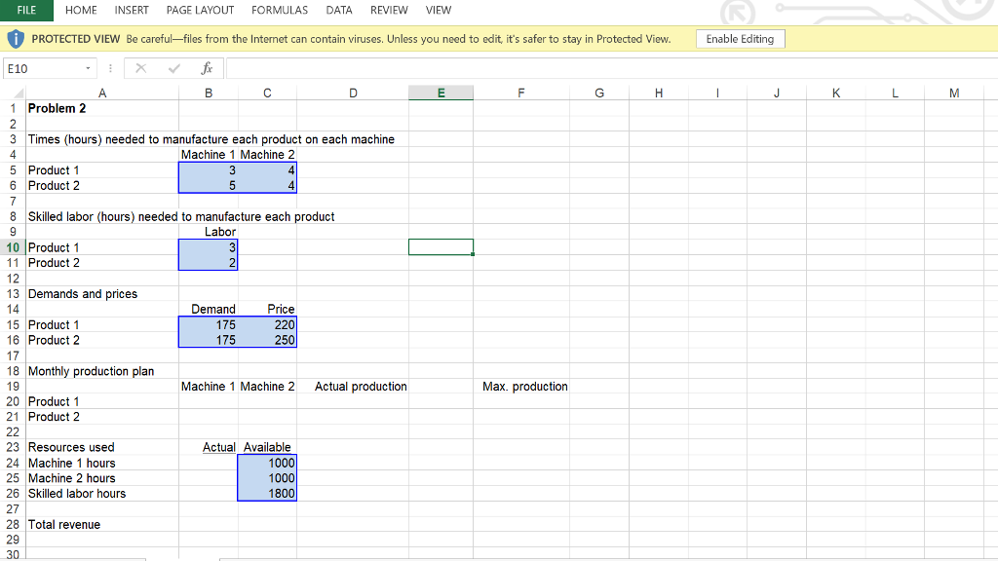Switch to the HOME ribbon tab
The image size is (998, 561).
tap(81, 10)
